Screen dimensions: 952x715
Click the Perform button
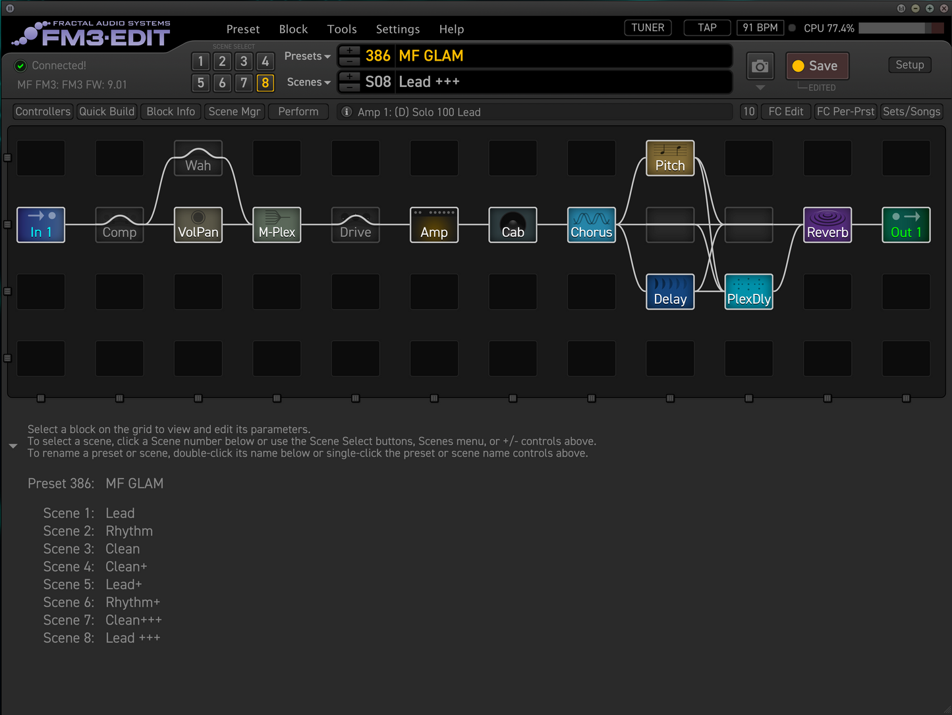coord(298,111)
